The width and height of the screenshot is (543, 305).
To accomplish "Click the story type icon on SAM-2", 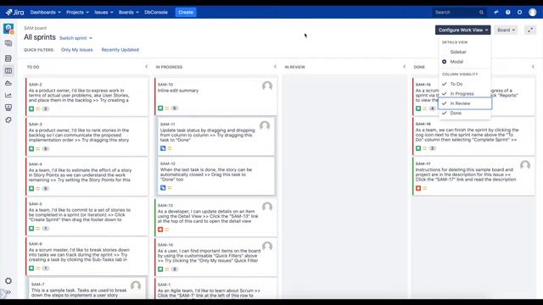I will (x=31, y=109).
